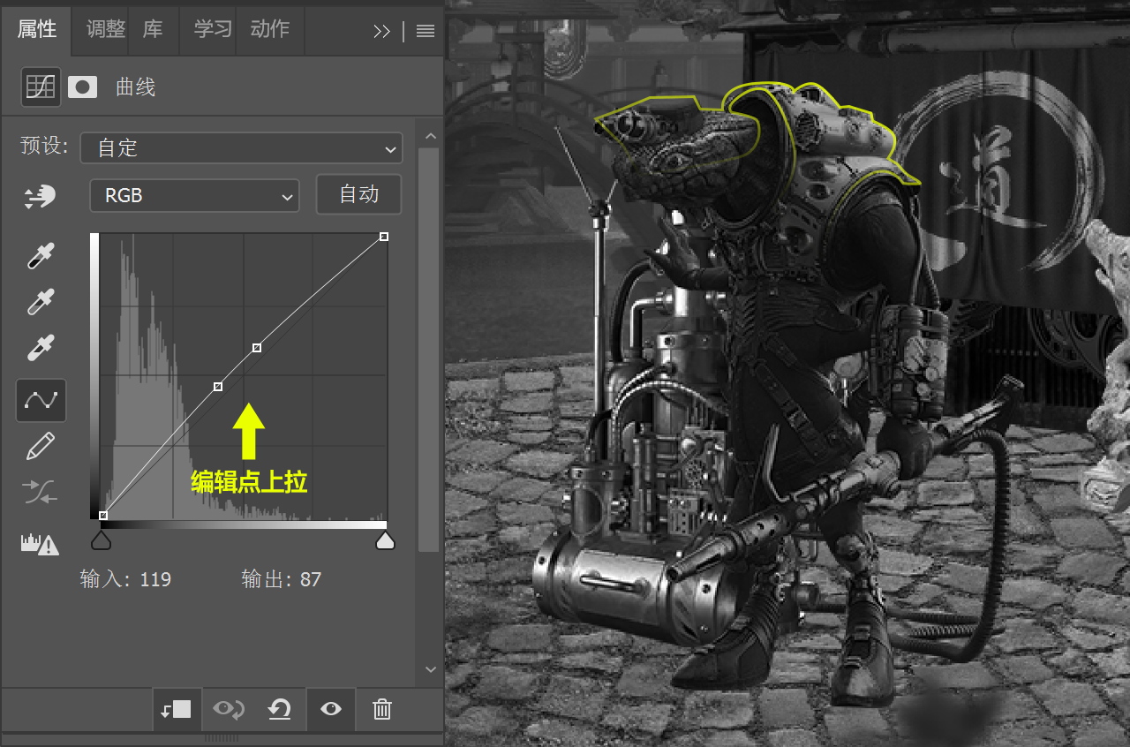This screenshot has height=747, width=1130.
Task: Select the pencil draw curve tool
Action: pyautogui.click(x=41, y=447)
